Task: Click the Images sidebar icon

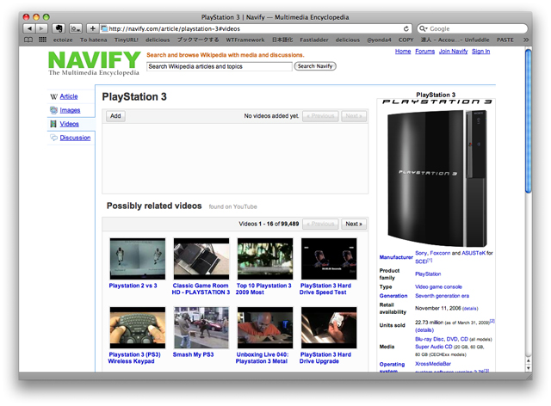Action: click(x=53, y=110)
